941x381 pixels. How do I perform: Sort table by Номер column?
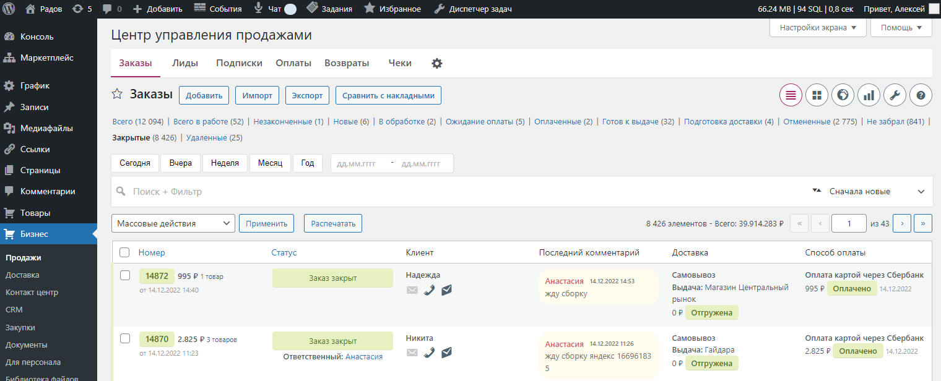click(x=152, y=252)
